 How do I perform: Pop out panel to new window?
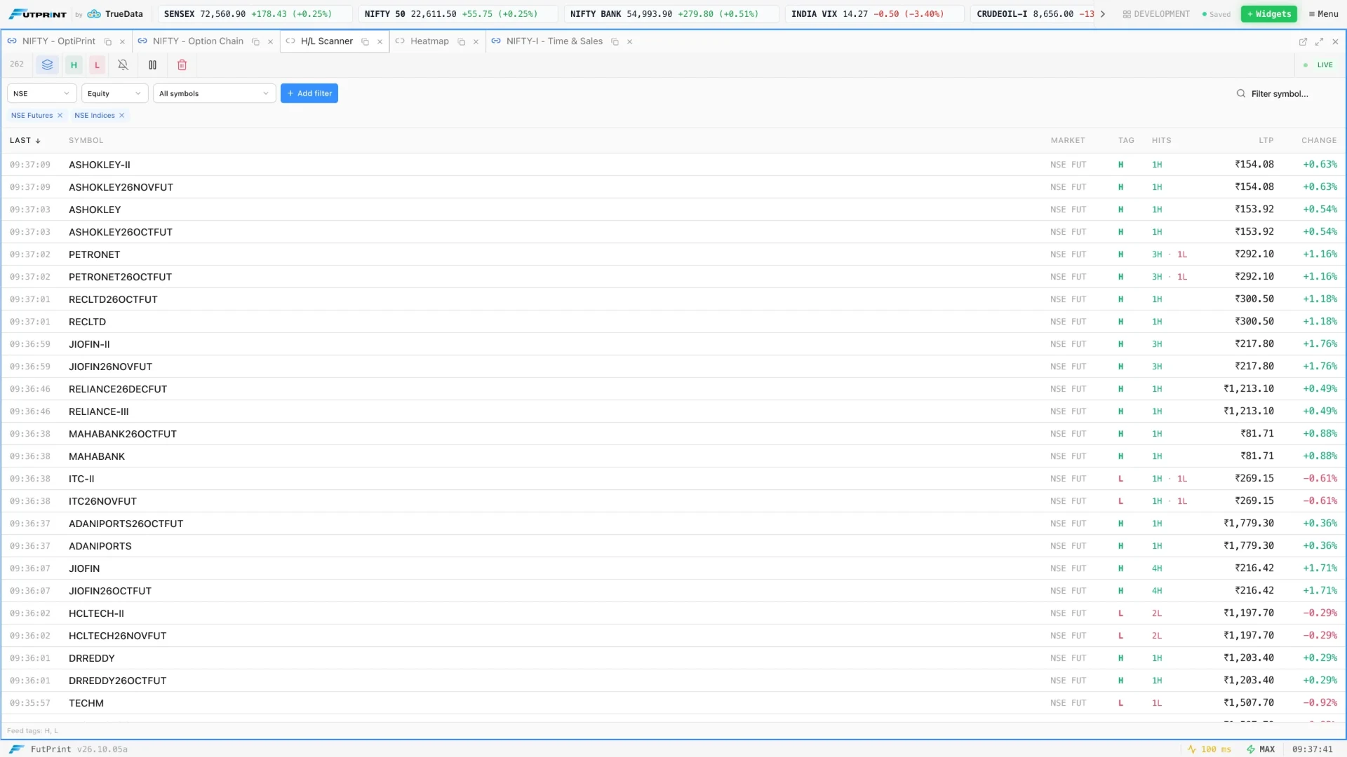coord(1303,42)
